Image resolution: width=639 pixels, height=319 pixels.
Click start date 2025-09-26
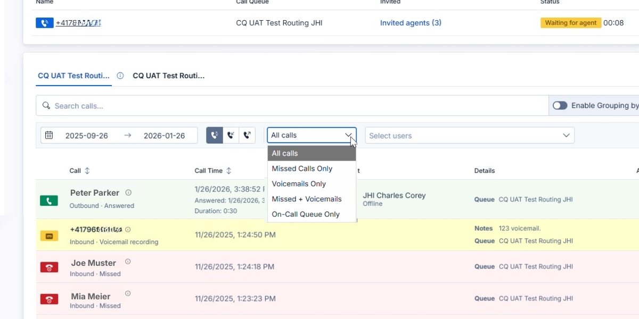point(86,136)
